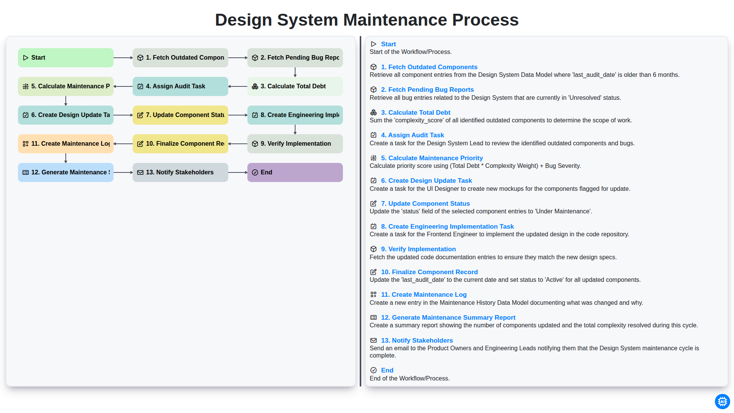The width and height of the screenshot is (734, 413).
Task: Open the 5. Calculate Maintenance Priority link
Action: (x=432, y=158)
